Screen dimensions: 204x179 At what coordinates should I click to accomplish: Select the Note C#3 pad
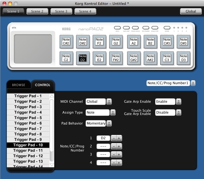(167, 42)
